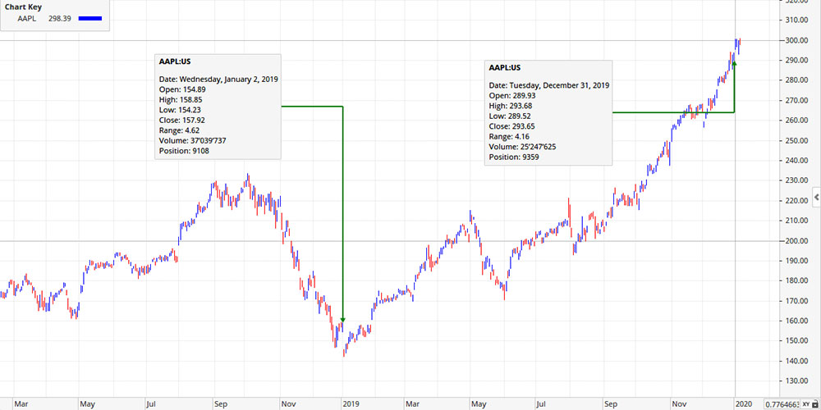Click the XY button in bottom-right corner
This screenshot has width=821, height=410.
click(x=804, y=404)
